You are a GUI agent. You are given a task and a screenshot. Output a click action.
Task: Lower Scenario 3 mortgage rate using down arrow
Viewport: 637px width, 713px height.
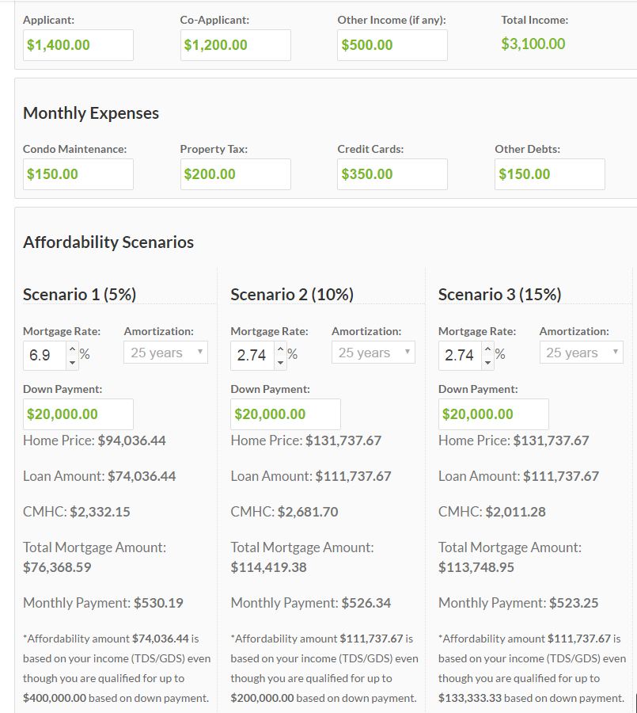(x=487, y=362)
